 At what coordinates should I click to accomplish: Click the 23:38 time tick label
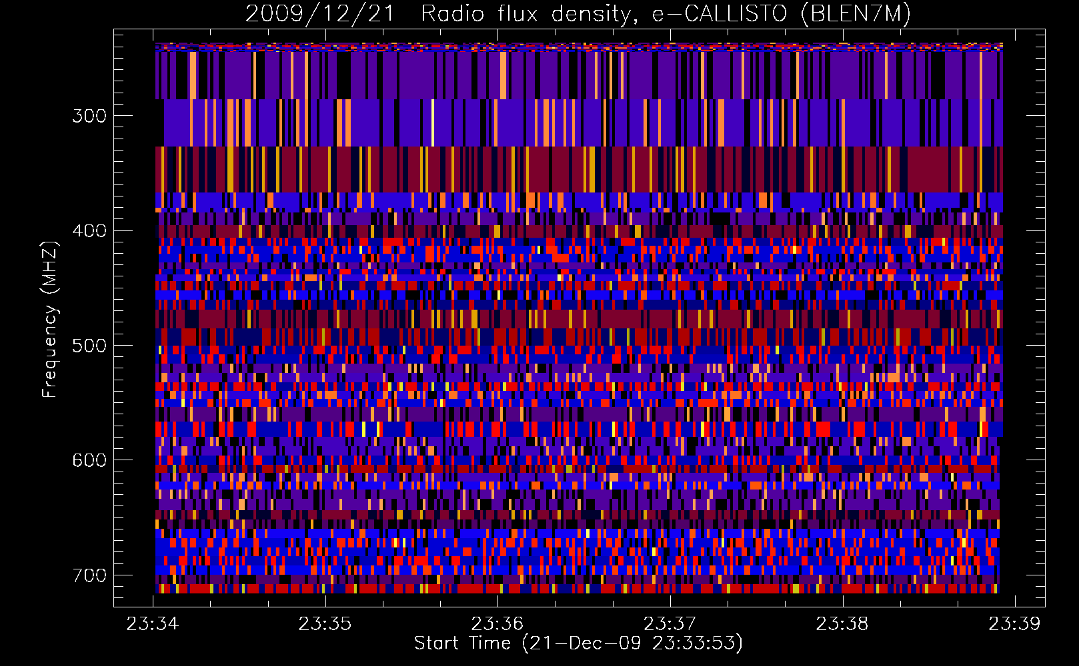[842, 623]
